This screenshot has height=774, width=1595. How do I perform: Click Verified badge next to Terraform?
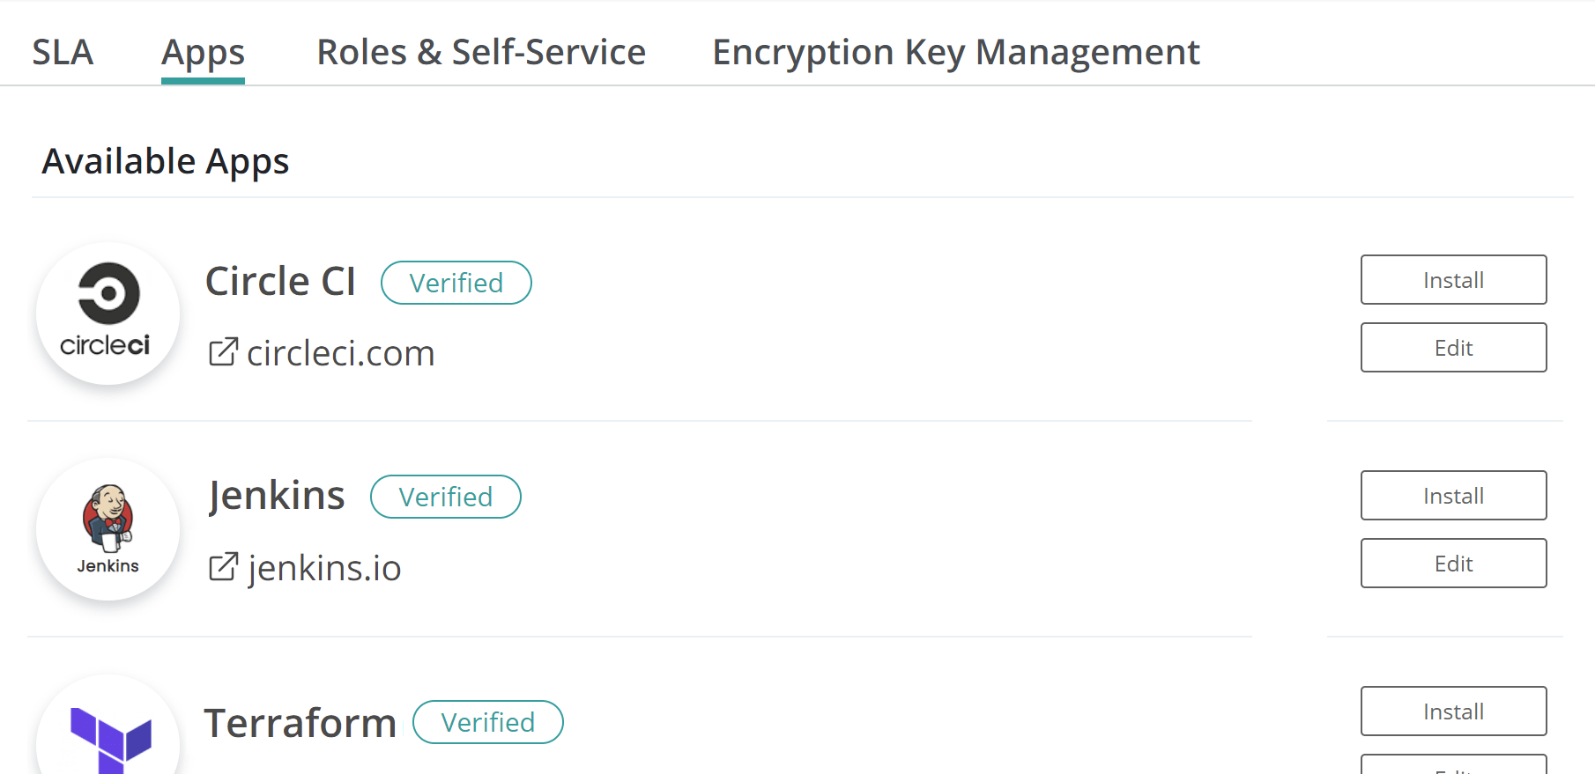[x=487, y=722]
